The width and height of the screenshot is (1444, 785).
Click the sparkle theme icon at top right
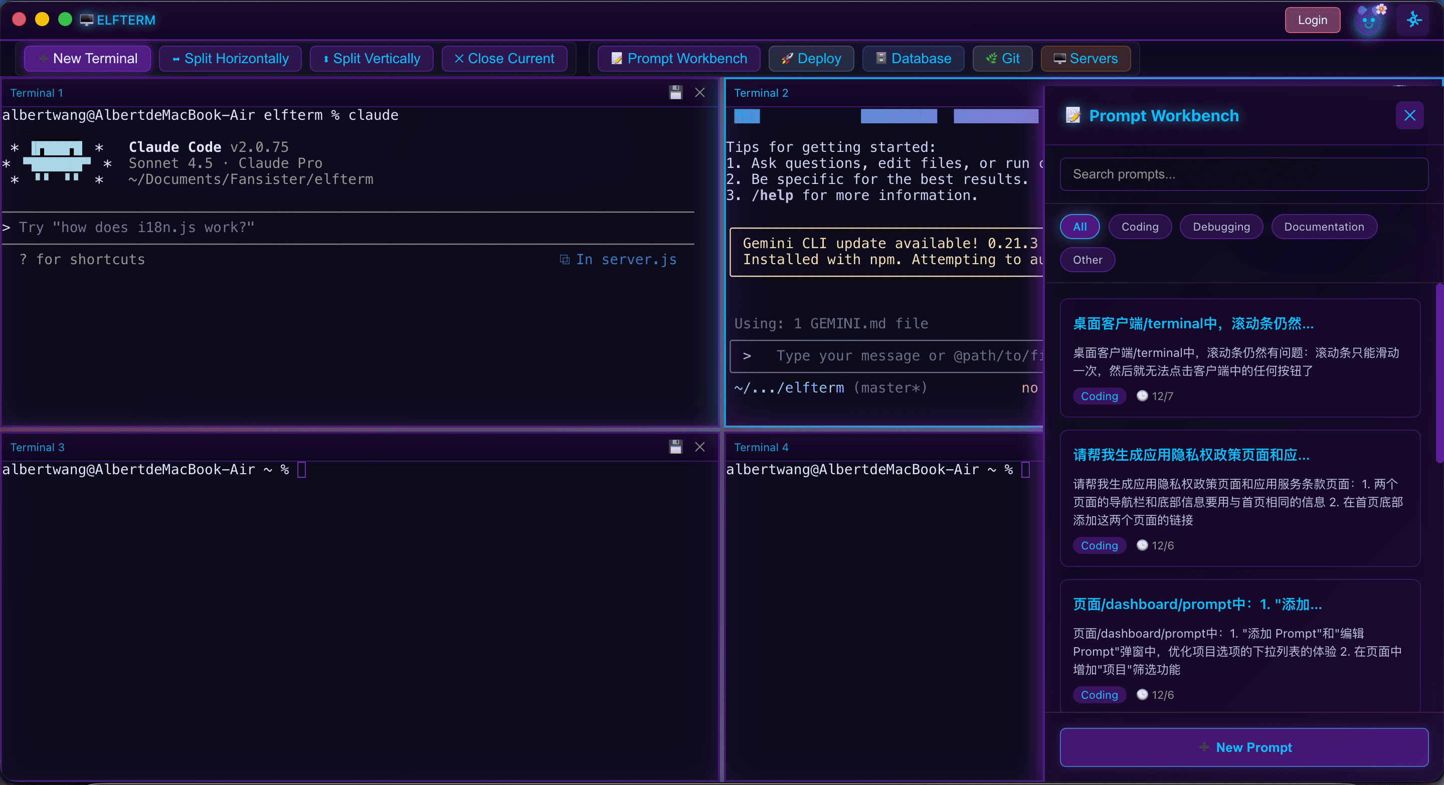1413,21
